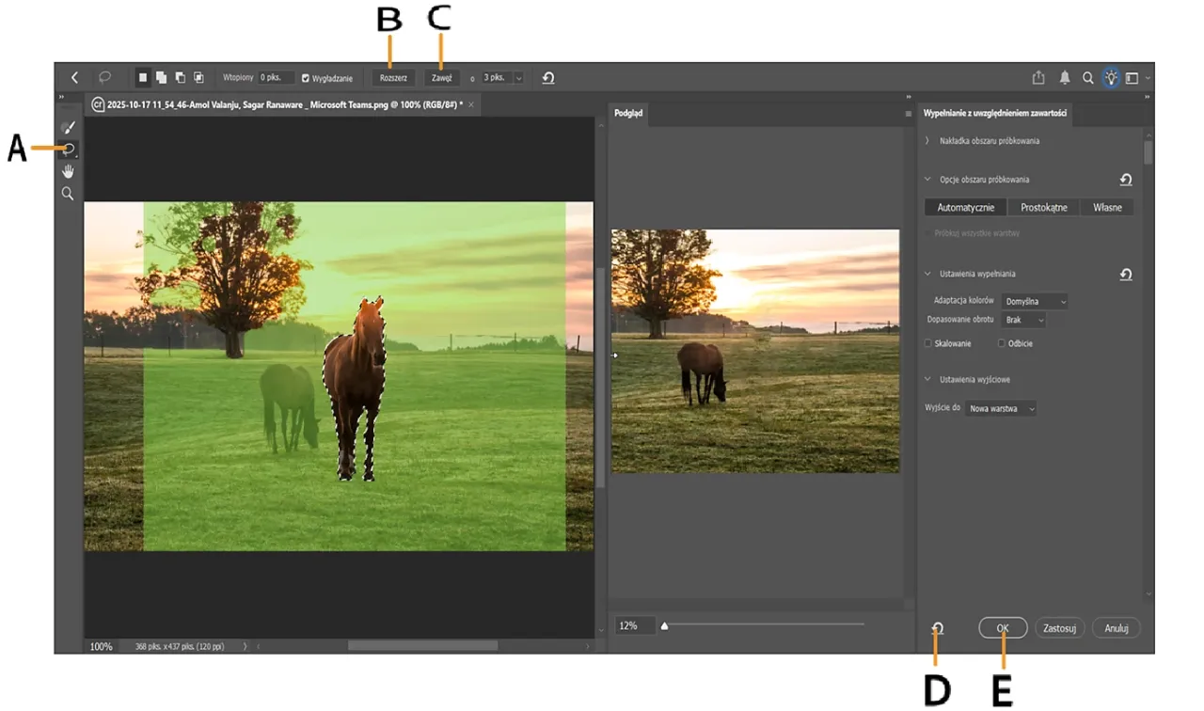
Task: Open the Adaptacja kolorów dropdown
Action: click(x=1033, y=301)
